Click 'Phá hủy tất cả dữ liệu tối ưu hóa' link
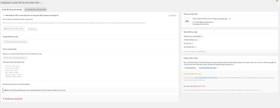The image size is (280, 108). pyautogui.click(x=196, y=86)
